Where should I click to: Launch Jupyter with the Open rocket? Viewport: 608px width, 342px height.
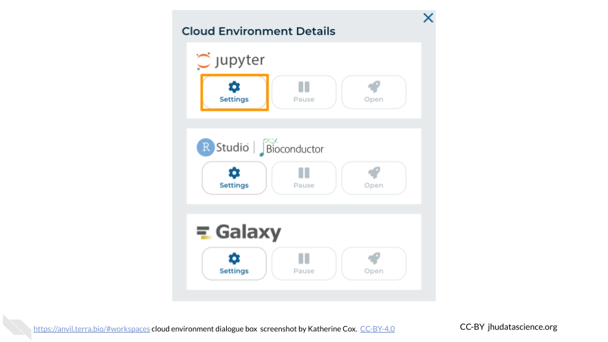374,92
